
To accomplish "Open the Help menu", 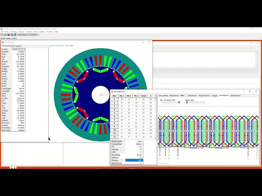I will (x=56, y=32).
